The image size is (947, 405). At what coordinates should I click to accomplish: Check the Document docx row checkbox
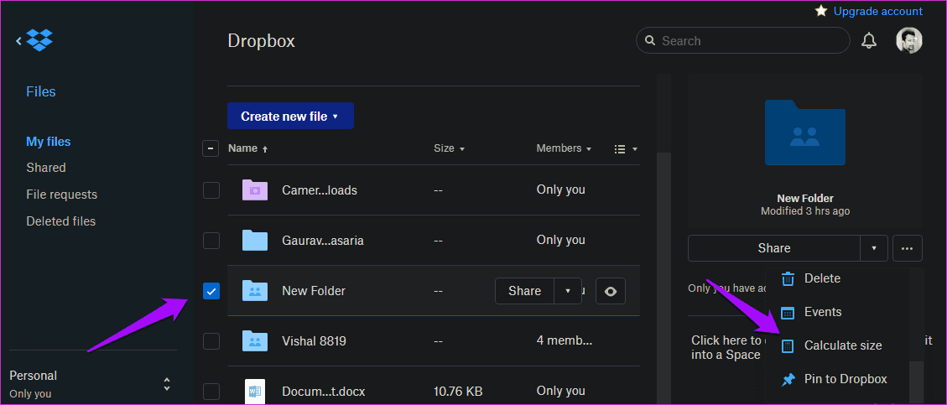click(211, 391)
